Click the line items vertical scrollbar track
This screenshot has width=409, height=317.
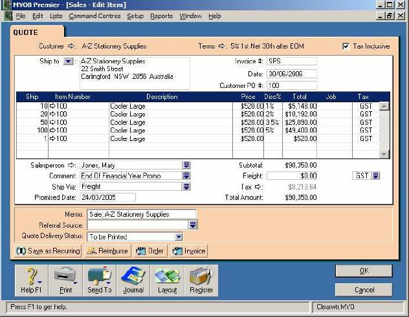tap(384, 130)
